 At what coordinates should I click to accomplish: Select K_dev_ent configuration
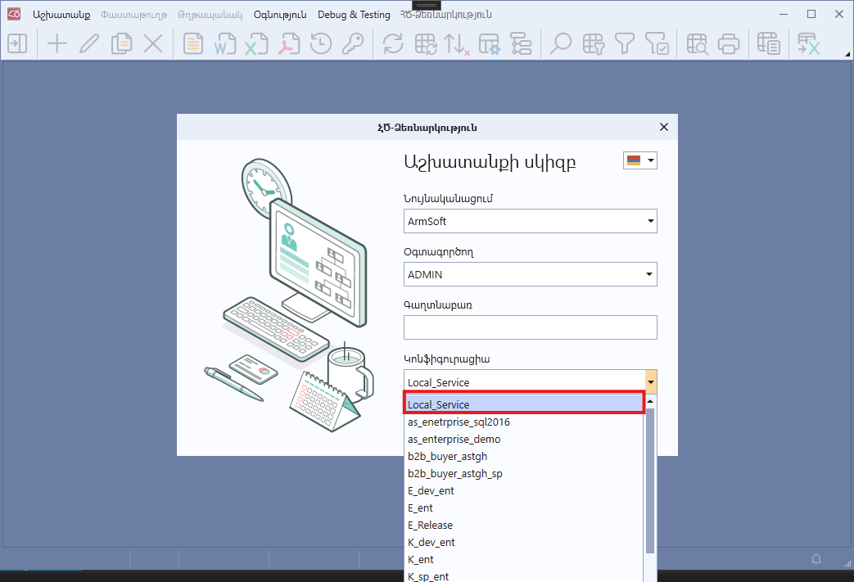click(524, 542)
